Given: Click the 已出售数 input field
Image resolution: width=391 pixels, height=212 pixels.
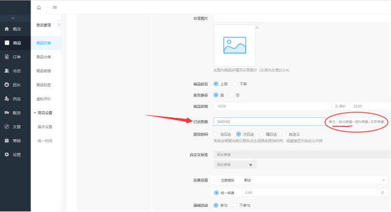Looking at the screenshot, I should [269, 122].
